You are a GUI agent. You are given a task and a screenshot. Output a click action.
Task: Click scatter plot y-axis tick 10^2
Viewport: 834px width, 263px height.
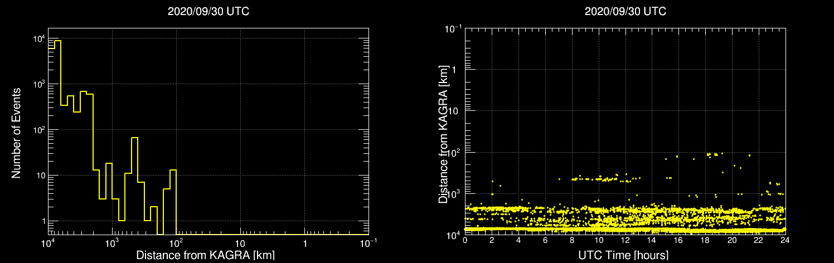(x=455, y=152)
